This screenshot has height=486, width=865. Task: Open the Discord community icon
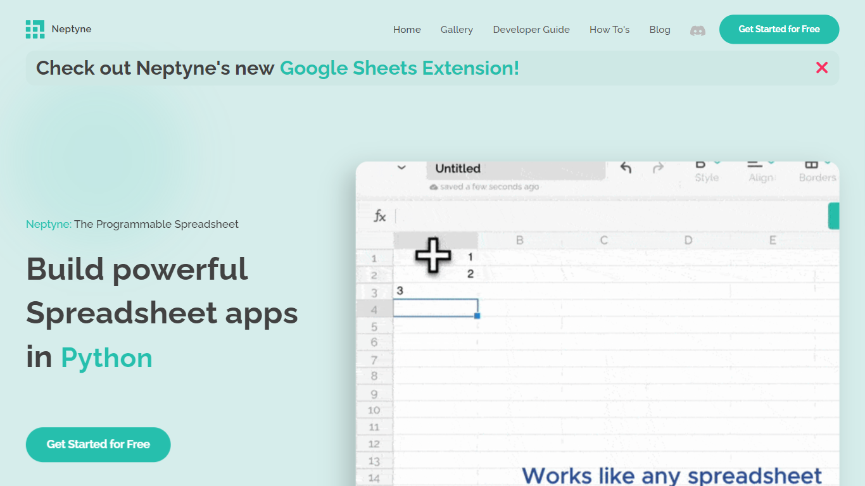(x=697, y=30)
